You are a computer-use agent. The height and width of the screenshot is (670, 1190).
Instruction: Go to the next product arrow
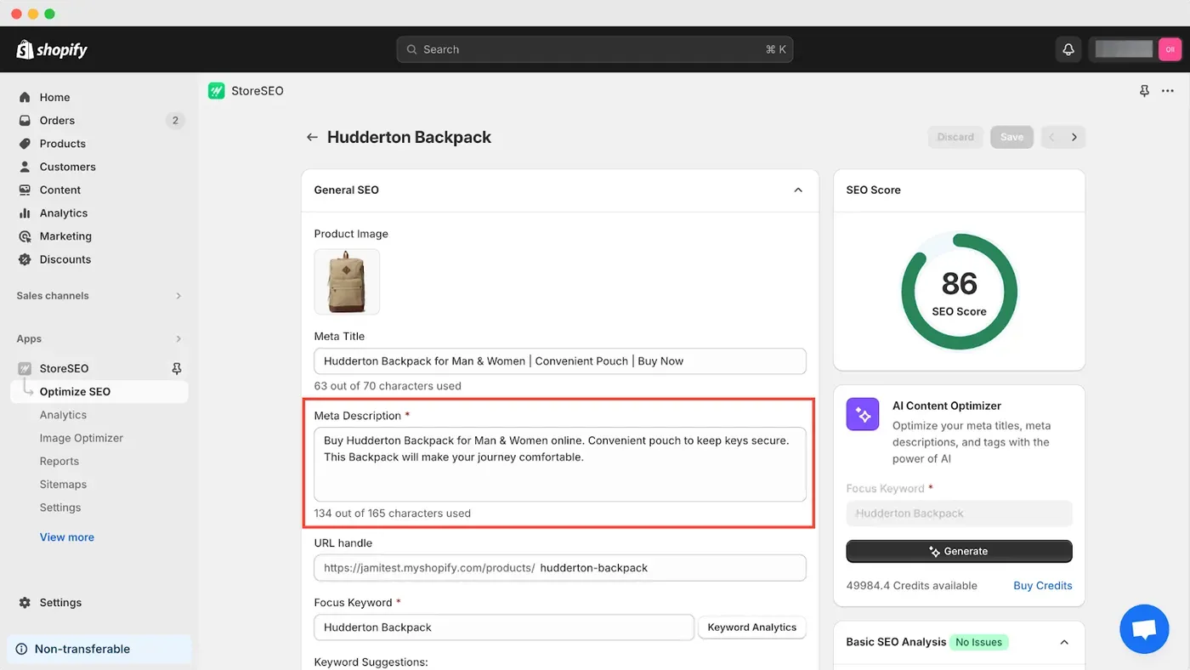1074,137
